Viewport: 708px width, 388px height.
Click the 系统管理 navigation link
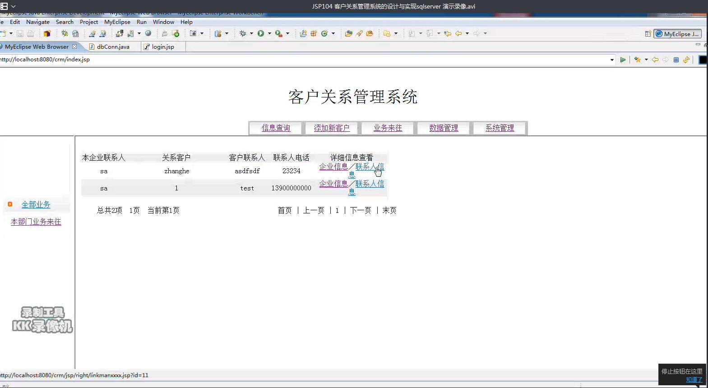pos(500,128)
